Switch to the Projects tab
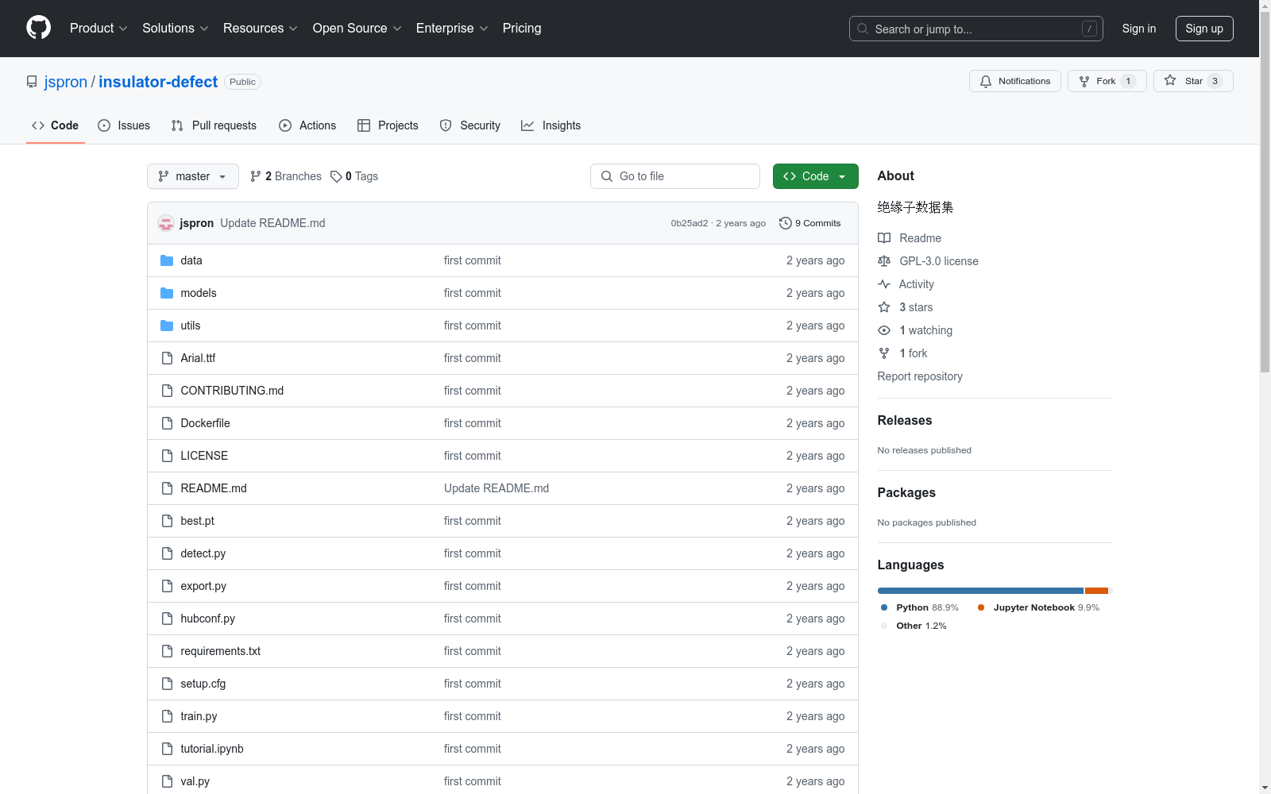1271x794 pixels. click(x=388, y=125)
